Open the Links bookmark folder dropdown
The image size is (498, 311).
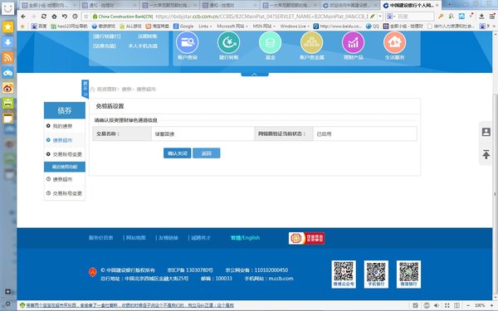pyautogui.click(x=205, y=26)
